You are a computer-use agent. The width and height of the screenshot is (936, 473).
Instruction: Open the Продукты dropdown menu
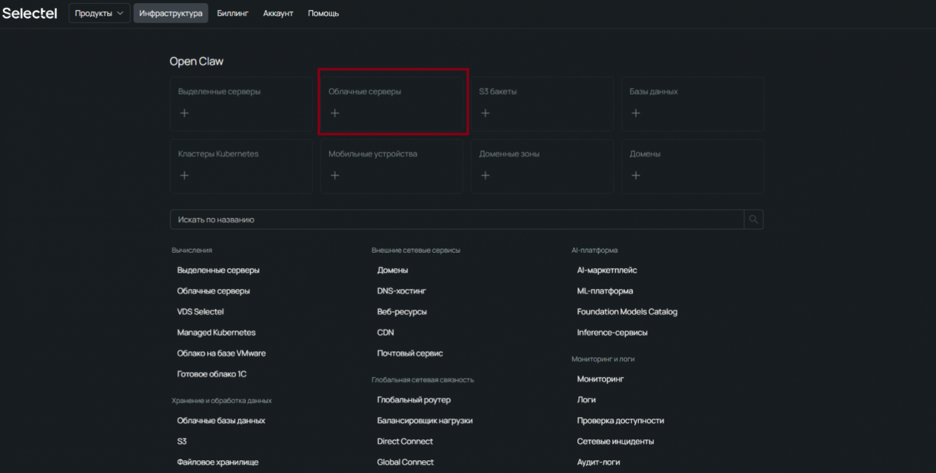[x=99, y=13]
